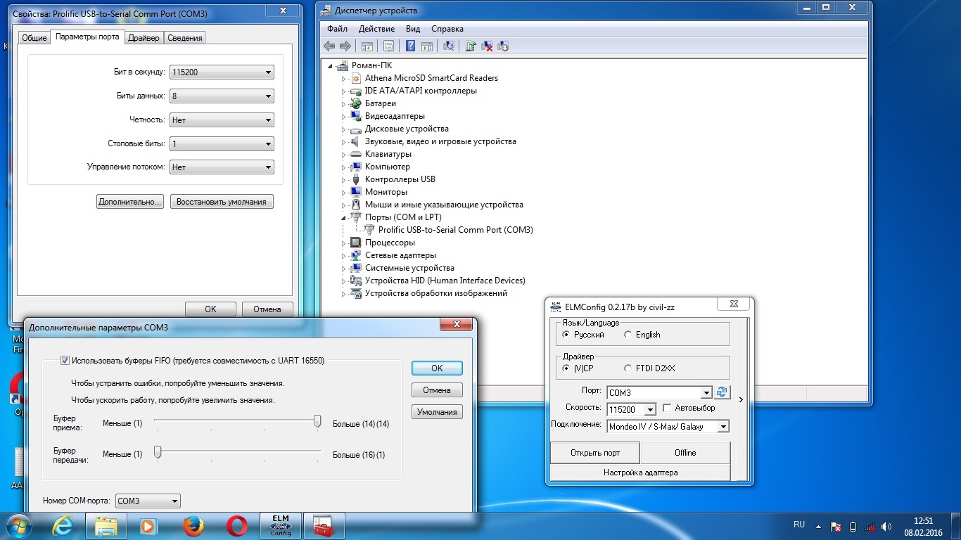Open the Биты данных dropdown

[x=222, y=96]
